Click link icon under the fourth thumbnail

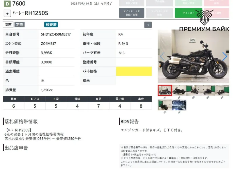[208, 98]
